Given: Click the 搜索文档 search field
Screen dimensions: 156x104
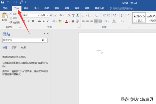Looking at the screenshot, I should (x=21, y=40).
